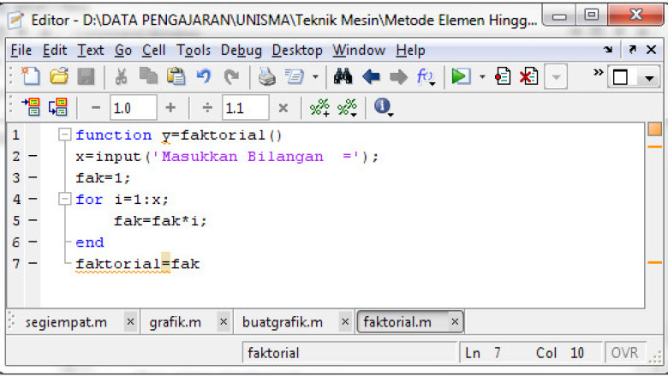Increment value using plus button
This screenshot has height=377, width=668.
pyautogui.click(x=170, y=107)
